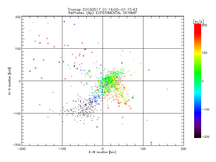Select the [m/s] unit label above the colorbar
Viewport: 216px width, 162px height.
click(x=198, y=22)
